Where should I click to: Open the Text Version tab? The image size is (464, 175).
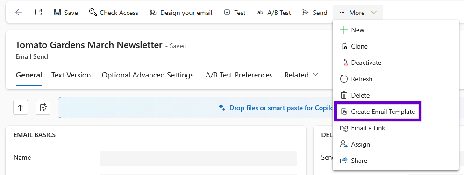[71, 75]
